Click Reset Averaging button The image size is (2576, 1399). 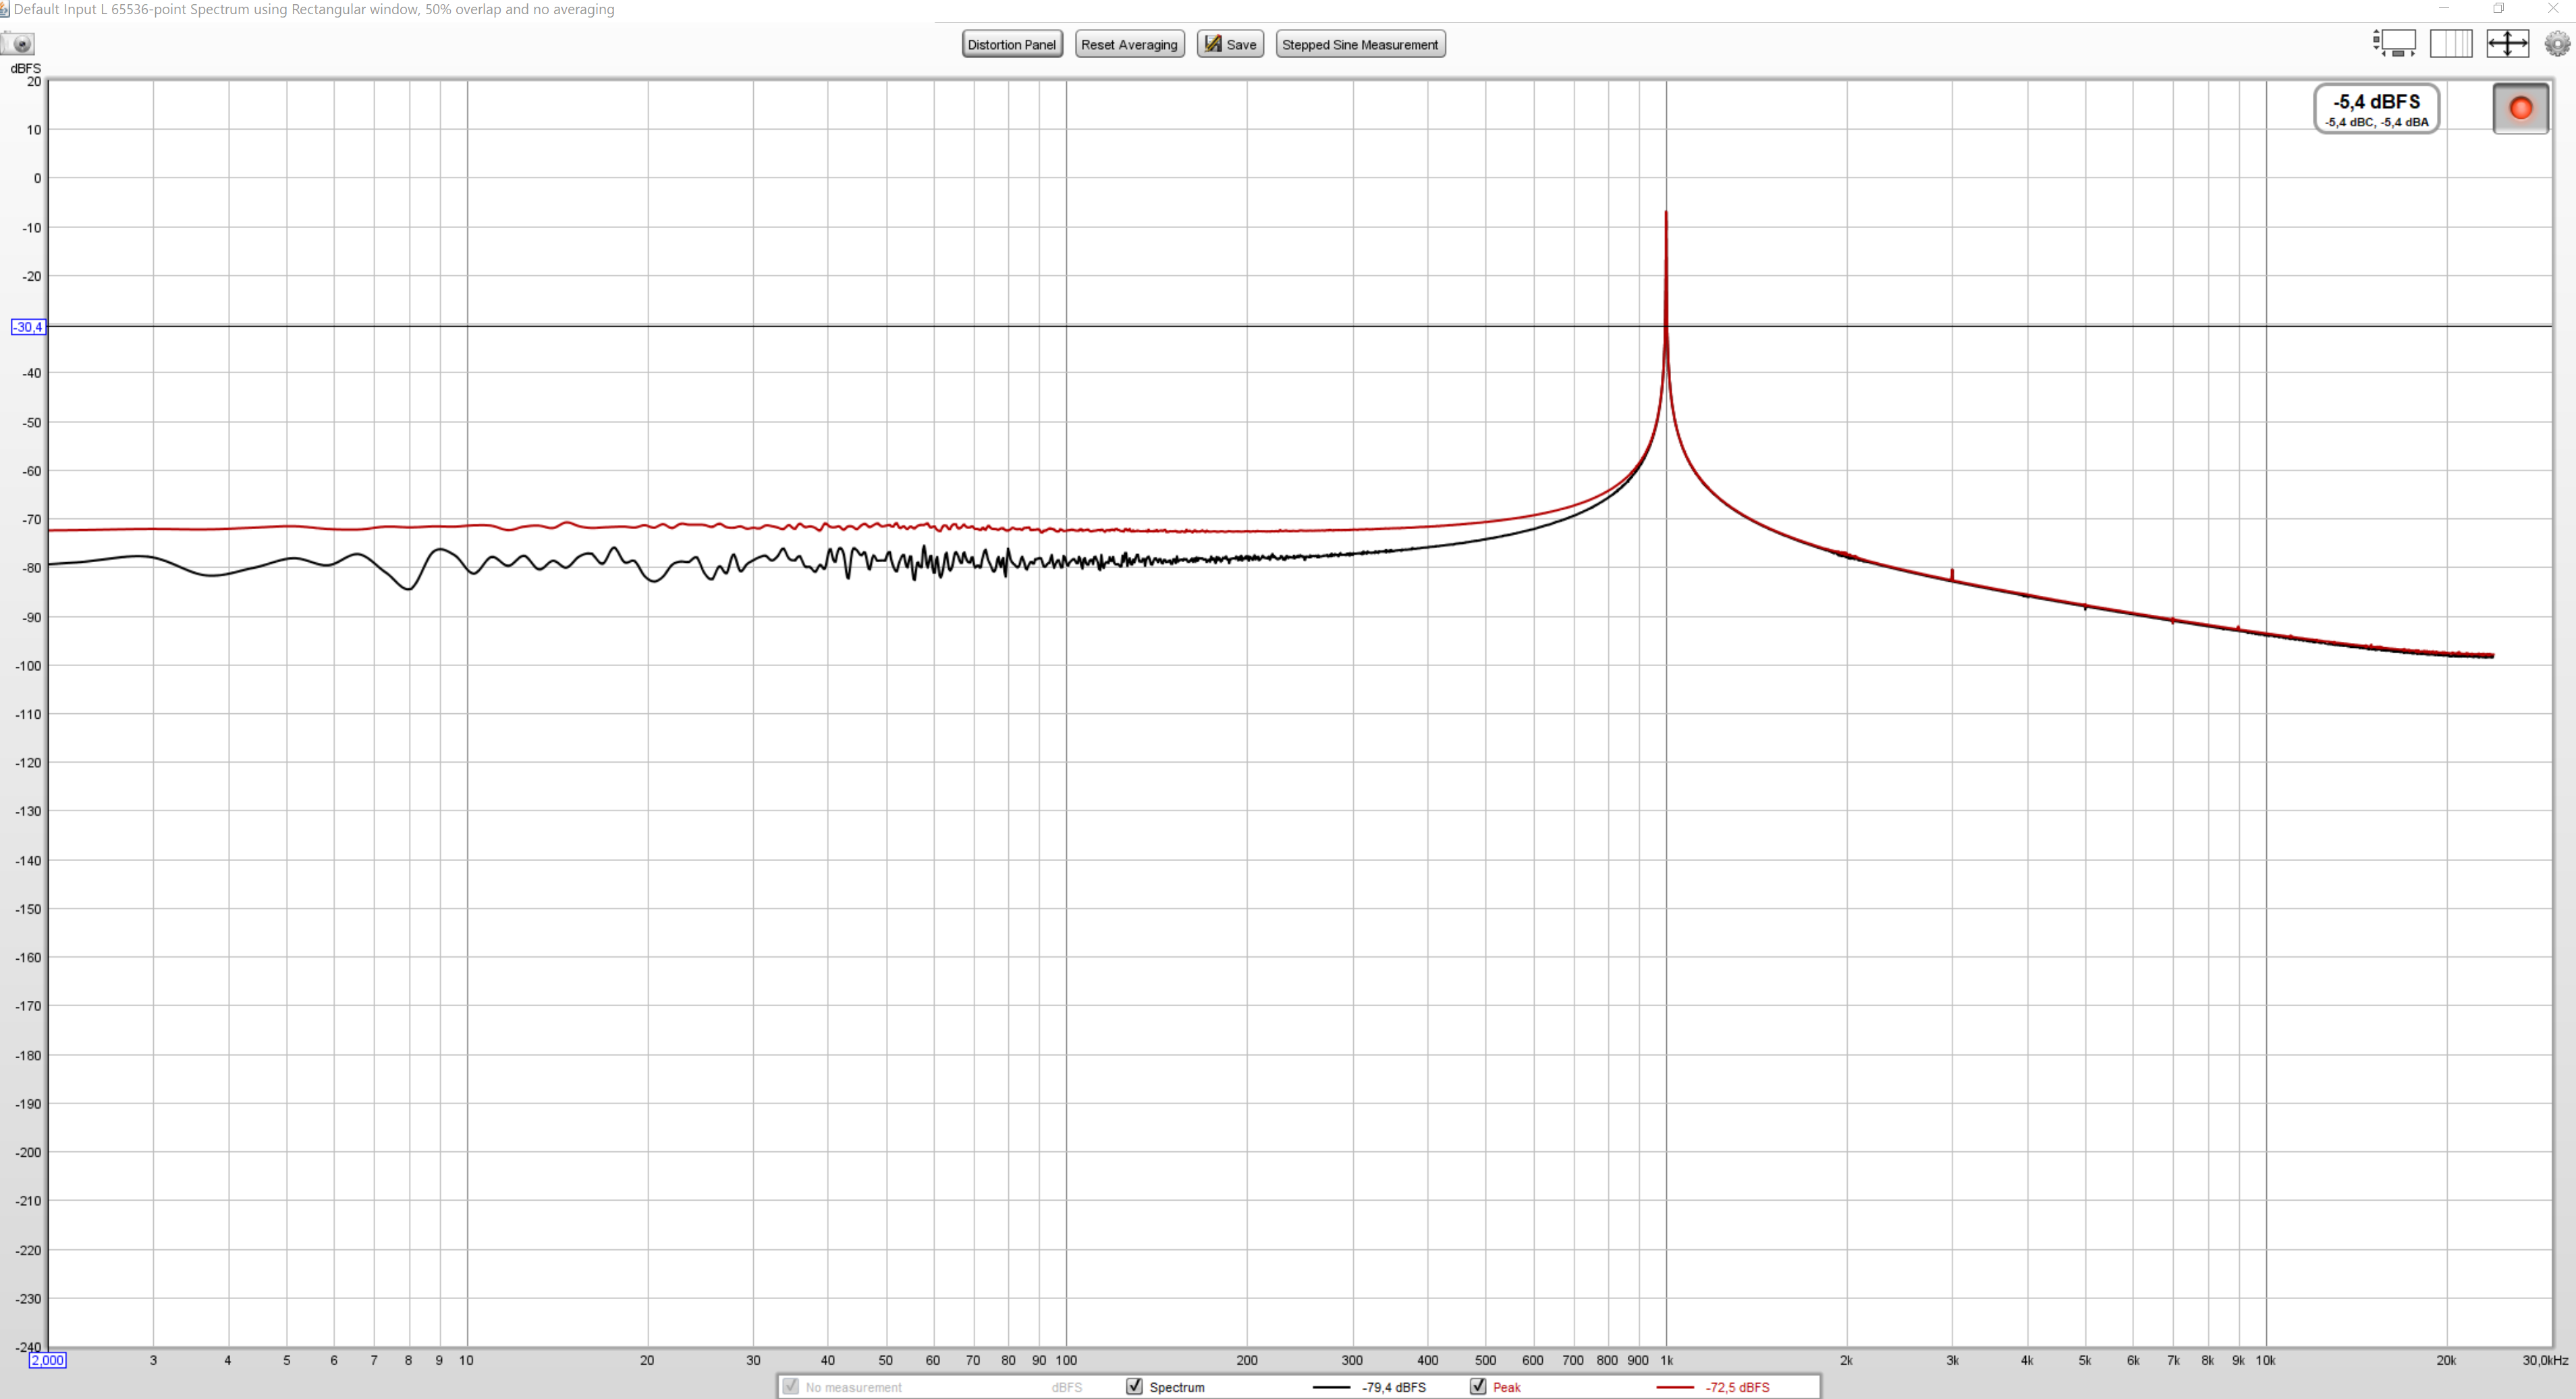(1129, 44)
